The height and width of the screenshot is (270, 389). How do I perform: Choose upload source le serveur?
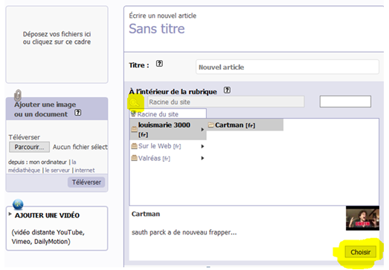57,171
